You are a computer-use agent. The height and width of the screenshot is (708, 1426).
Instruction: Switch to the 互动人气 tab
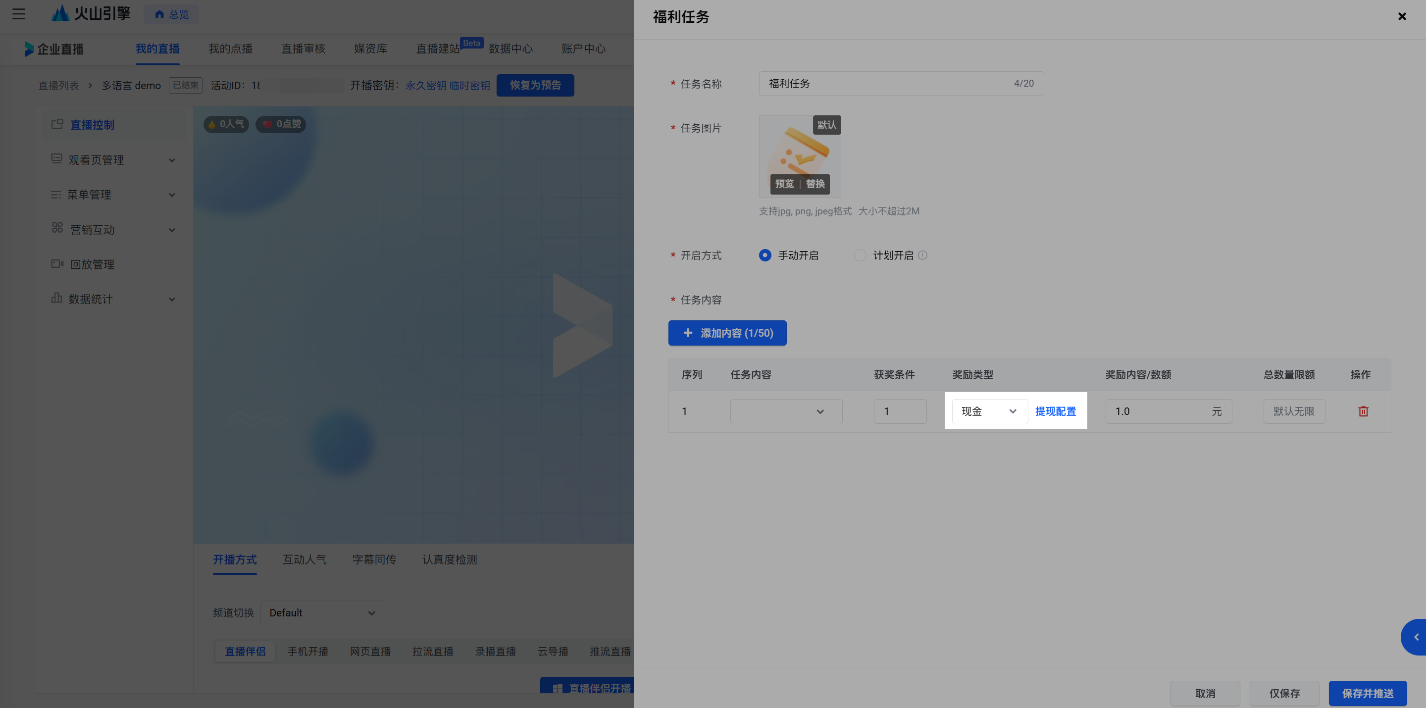tap(305, 559)
